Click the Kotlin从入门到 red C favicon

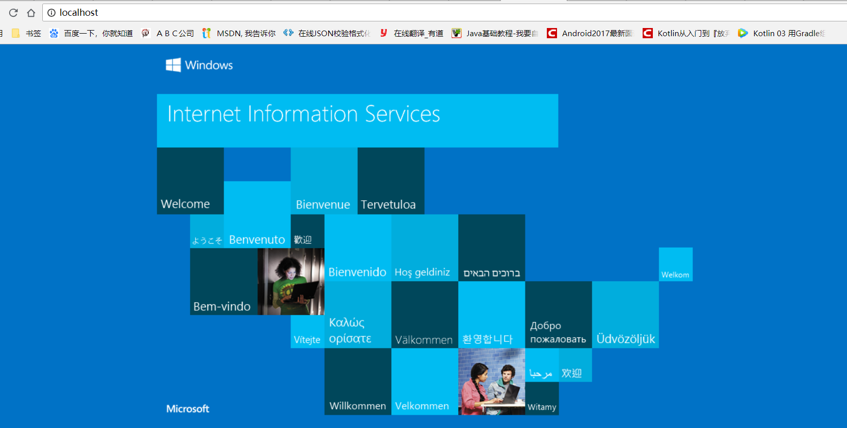point(647,33)
